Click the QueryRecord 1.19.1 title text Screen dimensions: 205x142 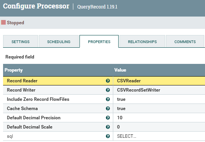tap(97, 7)
